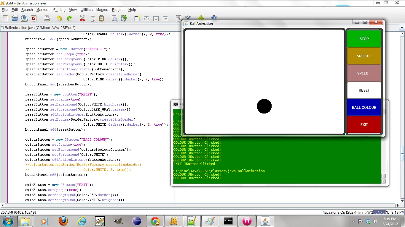Screen dimensions: 405x227
Task: Click the pink SPEED - button
Action: (x=364, y=73)
